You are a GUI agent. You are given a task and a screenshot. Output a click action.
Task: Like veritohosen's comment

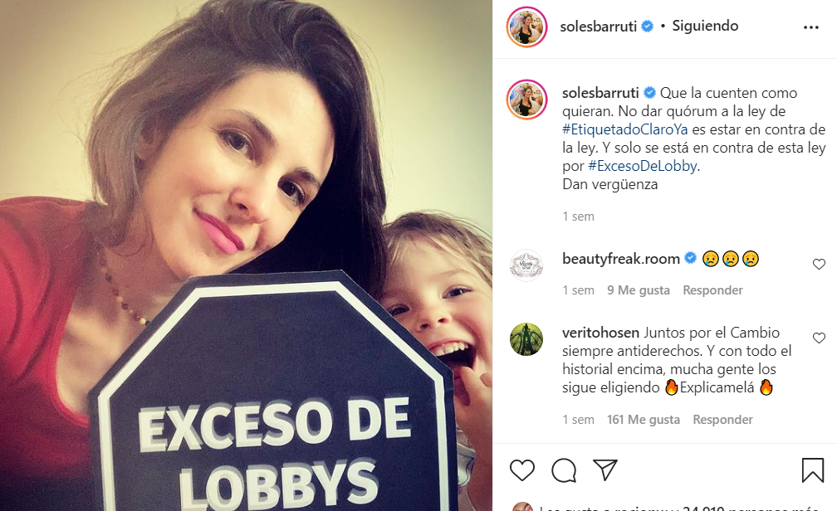pos(819,338)
